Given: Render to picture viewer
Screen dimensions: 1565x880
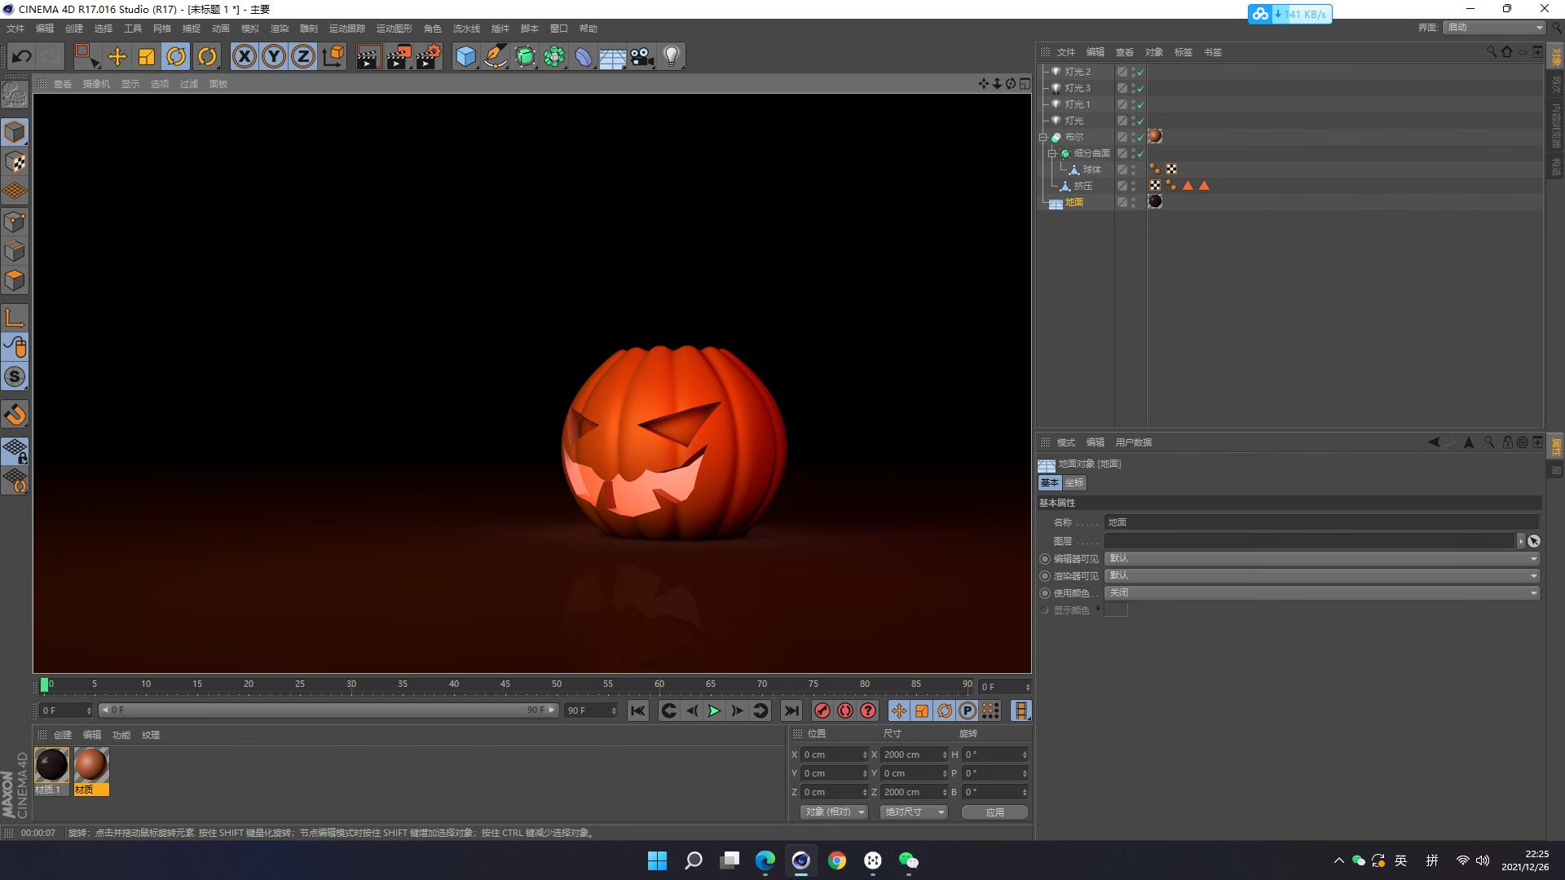Looking at the screenshot, I should [399, 56].
